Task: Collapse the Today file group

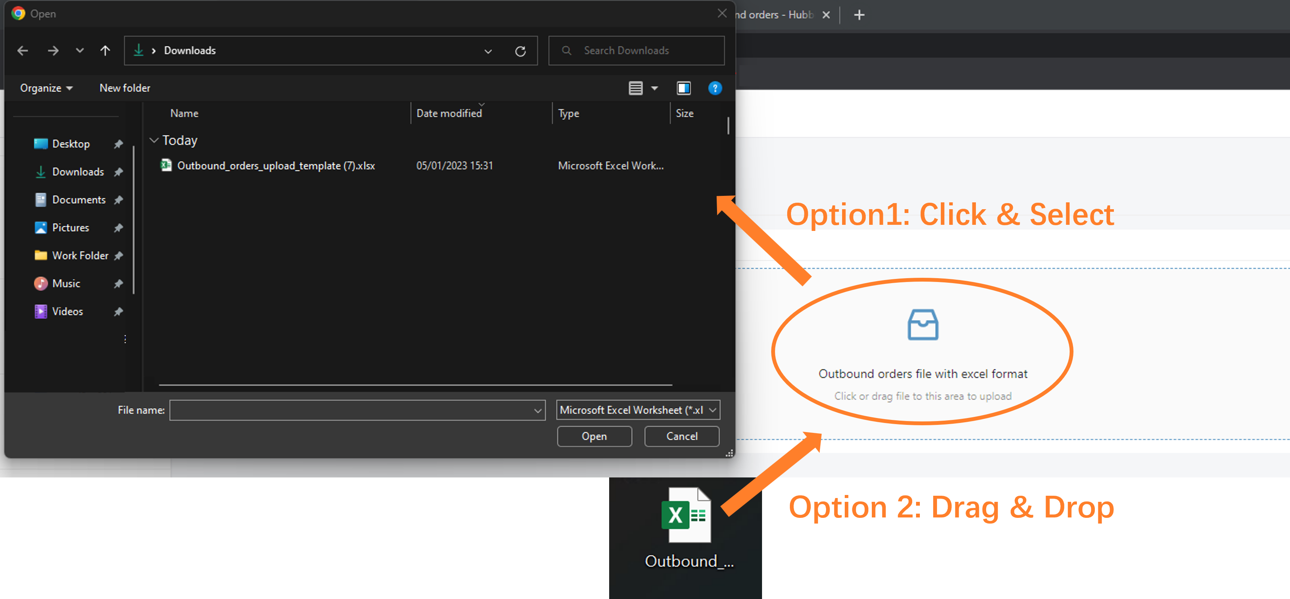Action: tap(154, 140)
